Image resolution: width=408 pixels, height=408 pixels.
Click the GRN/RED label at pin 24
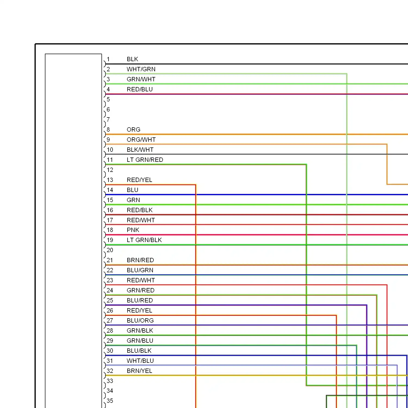click(x=140, y=290)
